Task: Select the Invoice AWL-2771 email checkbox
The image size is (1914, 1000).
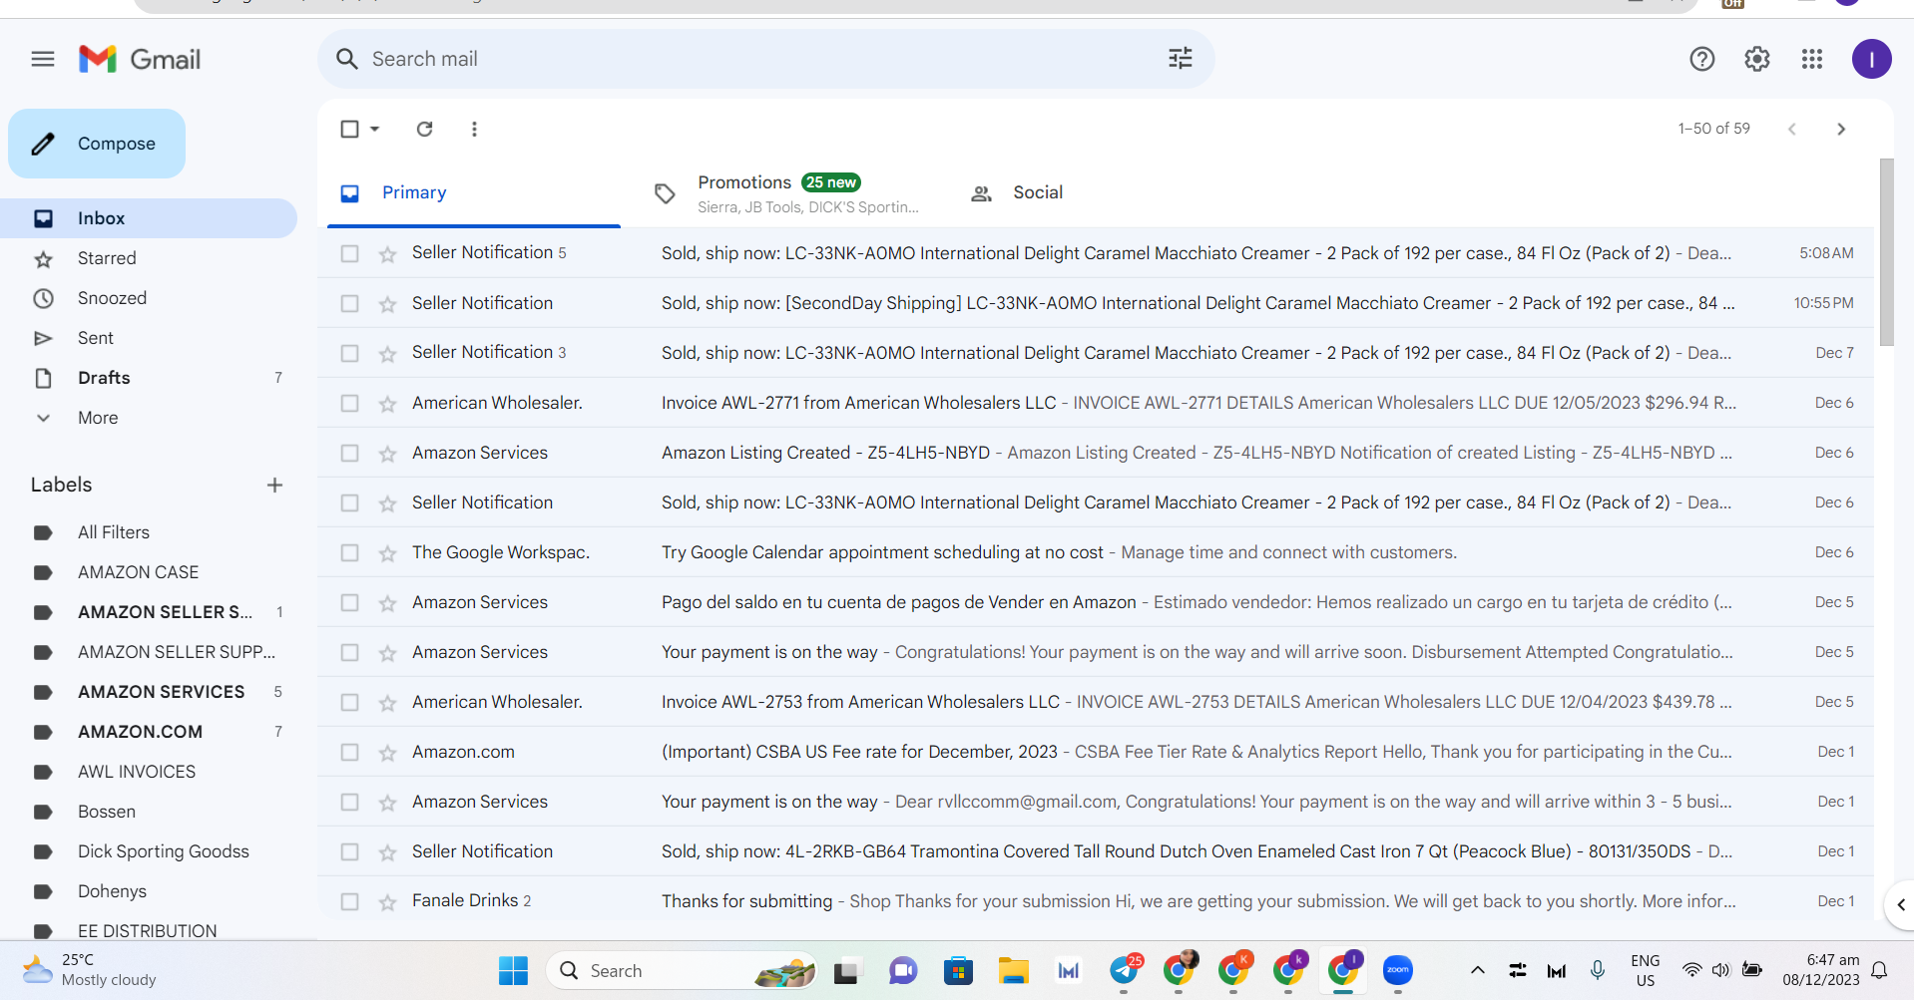Action: pos(349,403)
